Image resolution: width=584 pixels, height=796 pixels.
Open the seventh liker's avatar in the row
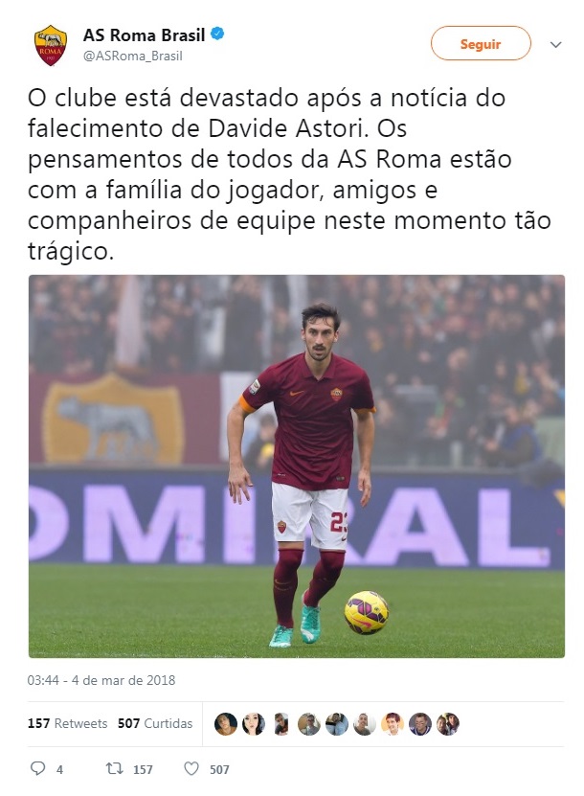[x=393, y=723]
